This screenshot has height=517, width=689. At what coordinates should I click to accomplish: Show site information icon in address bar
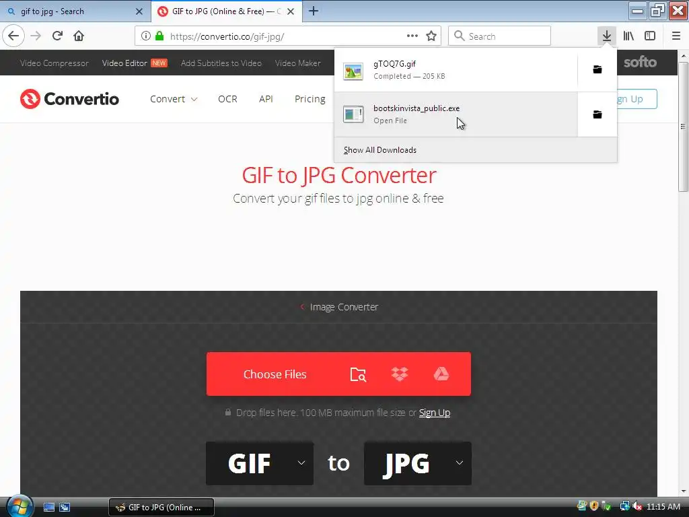point(146,36)
